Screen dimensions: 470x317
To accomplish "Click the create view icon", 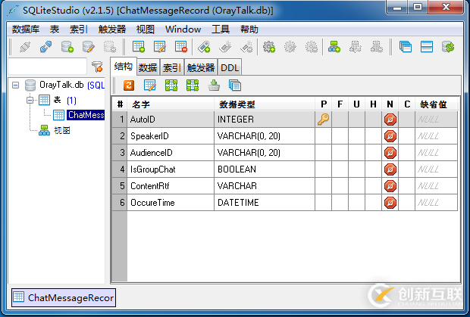I will tap(334, 47).
